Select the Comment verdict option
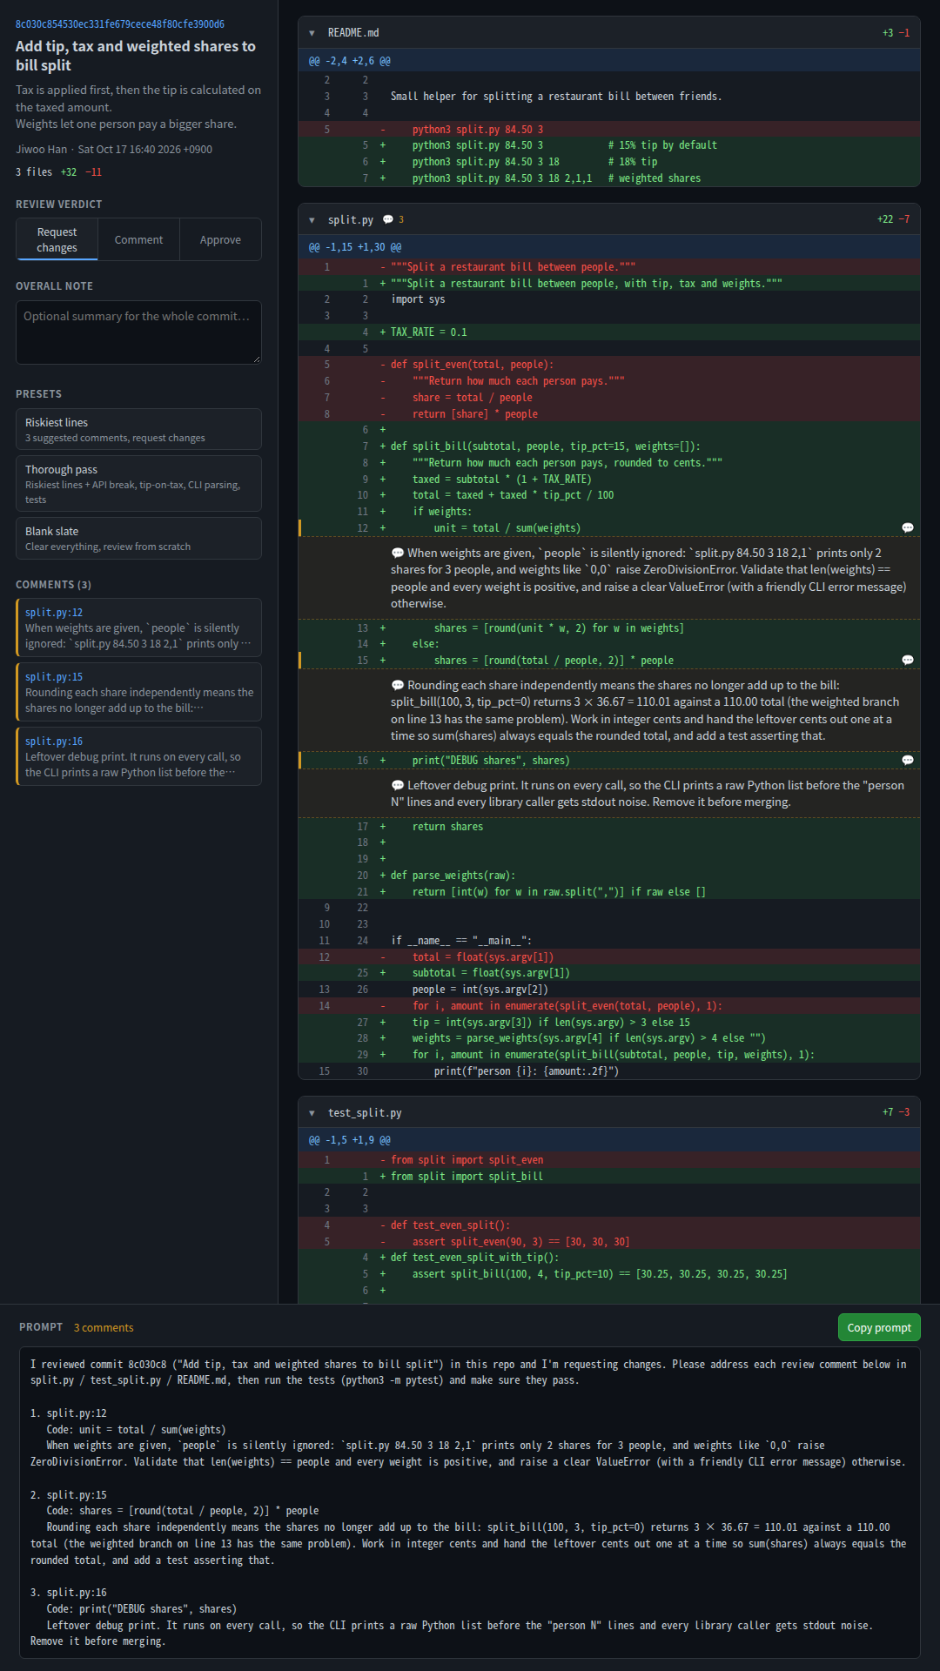Viewport: 940px width, 1671px height. pyautogui.click(x=138, y=239)
